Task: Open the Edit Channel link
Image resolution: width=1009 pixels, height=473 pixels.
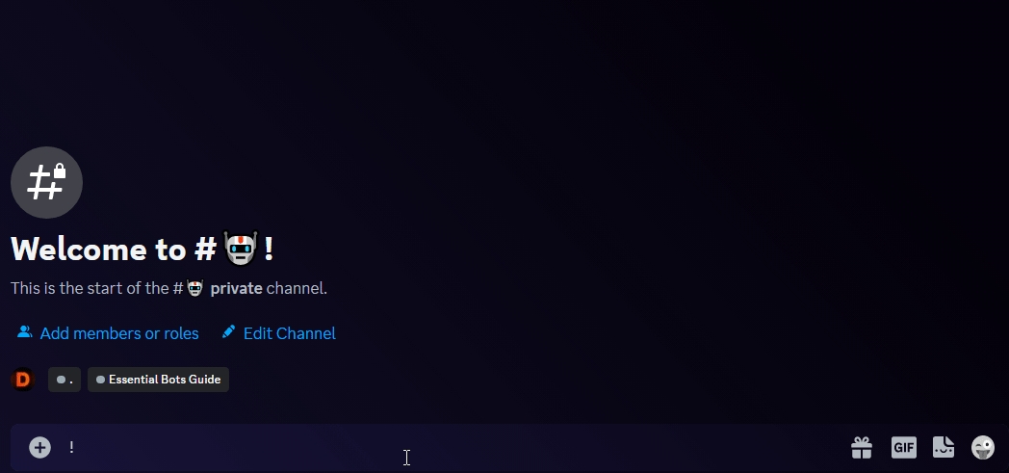Action: click(x=289, y=333)
